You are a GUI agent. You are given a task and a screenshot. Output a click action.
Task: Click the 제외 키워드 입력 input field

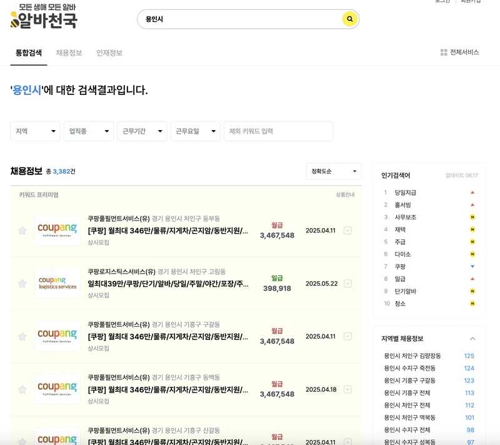pos(282,131)
